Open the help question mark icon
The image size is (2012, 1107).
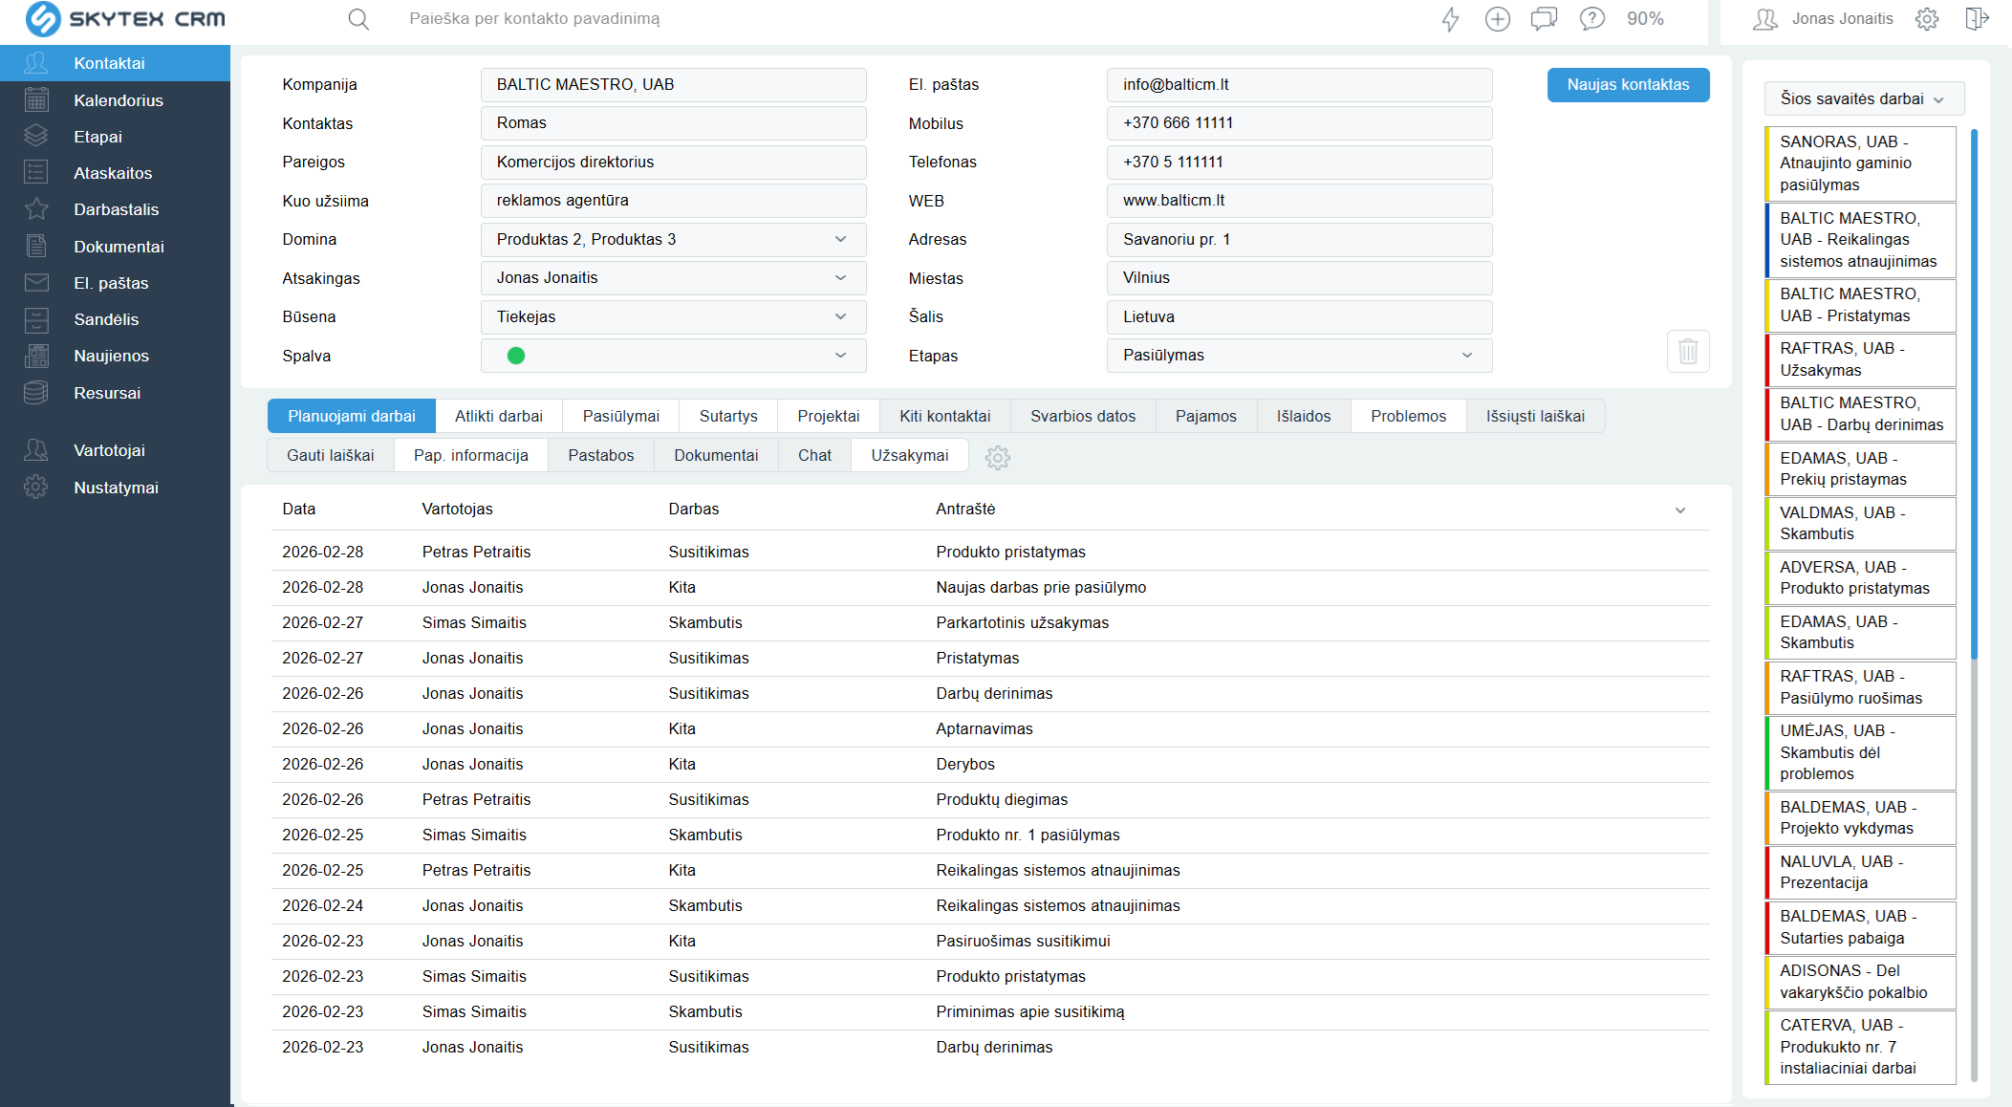pos(1591,19)
